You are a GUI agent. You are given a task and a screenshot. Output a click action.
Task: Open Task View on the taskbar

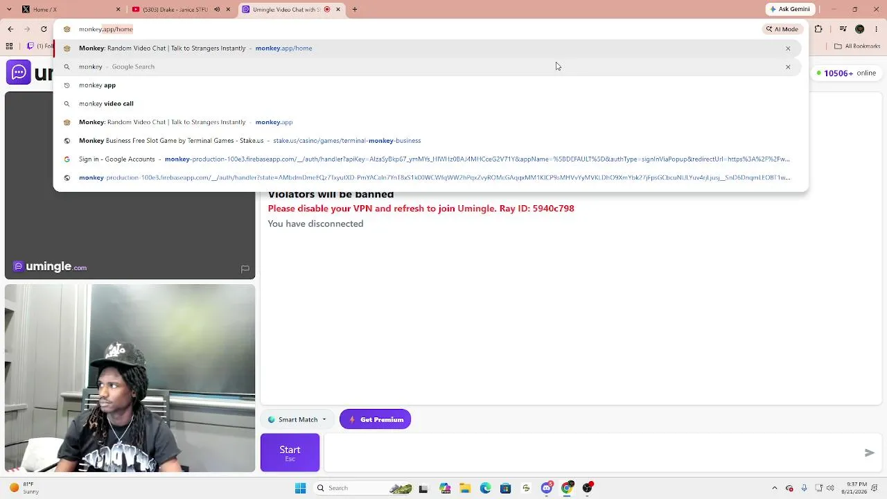(x=423, y=488)
